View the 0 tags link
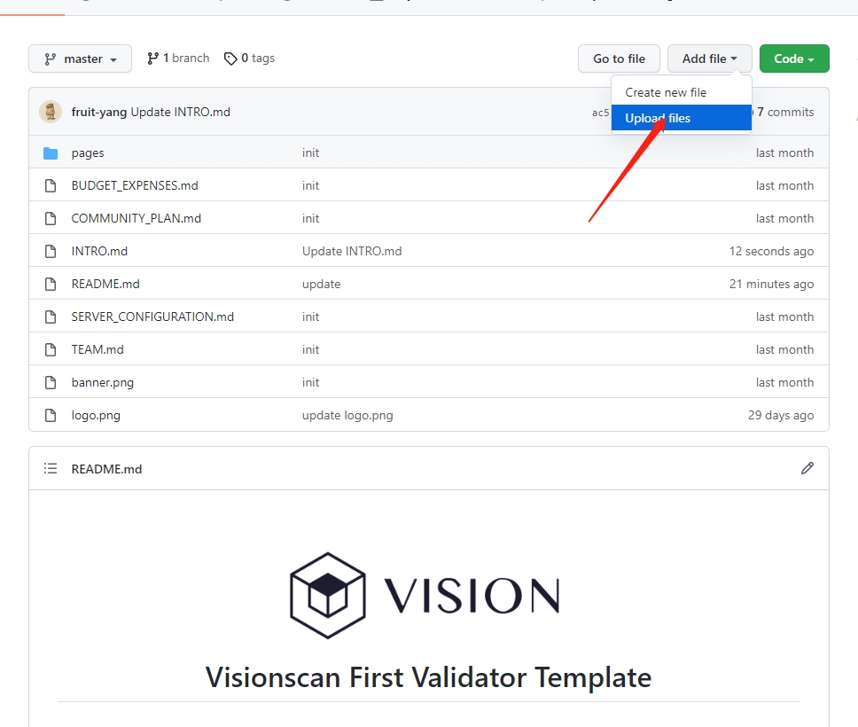This screenshot has height=727, width=858. tap(250, 59)
